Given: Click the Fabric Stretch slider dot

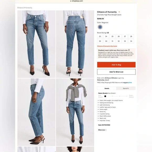Looking at the screenshot, I should (x=105, y=96).
